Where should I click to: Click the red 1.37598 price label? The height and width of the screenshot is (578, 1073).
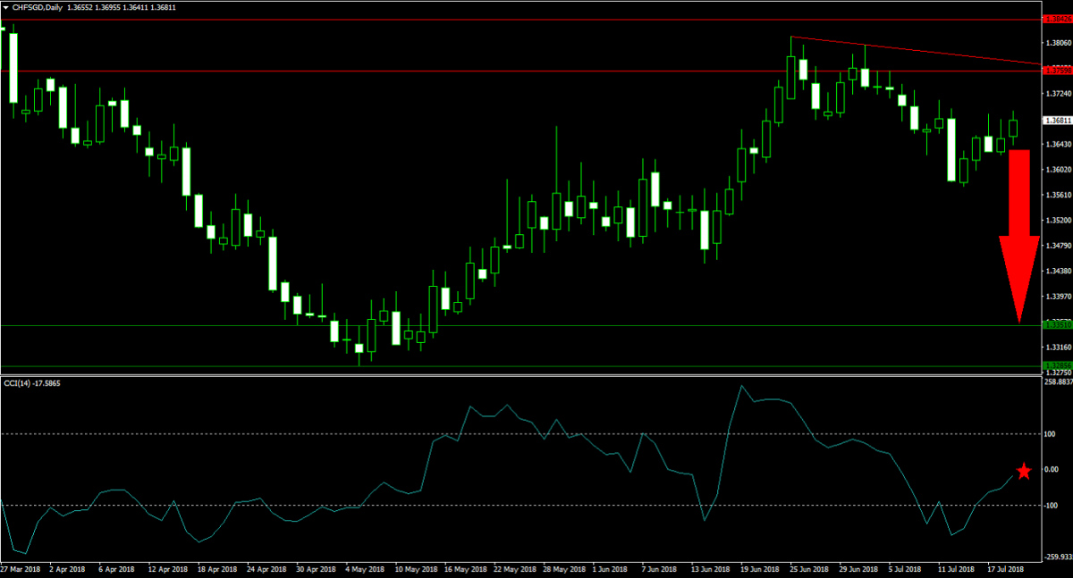pyautogui.click(x=1058, y=69)
